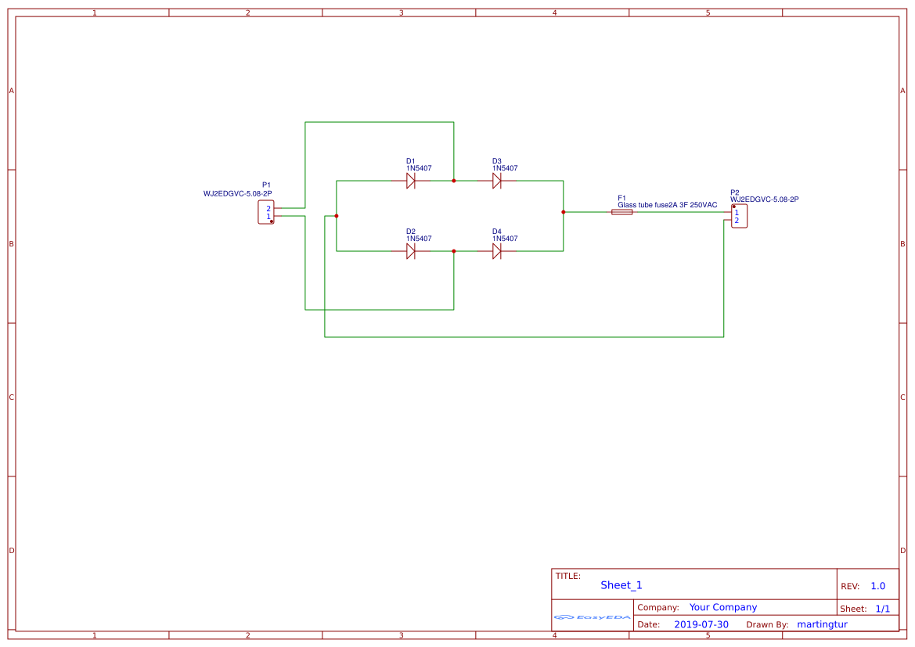Click the Your Company text field
This screenshot has width=915, height=647.
(x=722, y=607)
